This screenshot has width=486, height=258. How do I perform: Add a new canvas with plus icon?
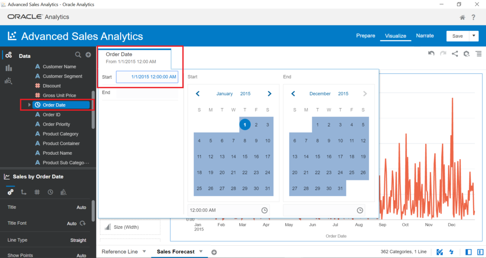click(x=214, y=252)
